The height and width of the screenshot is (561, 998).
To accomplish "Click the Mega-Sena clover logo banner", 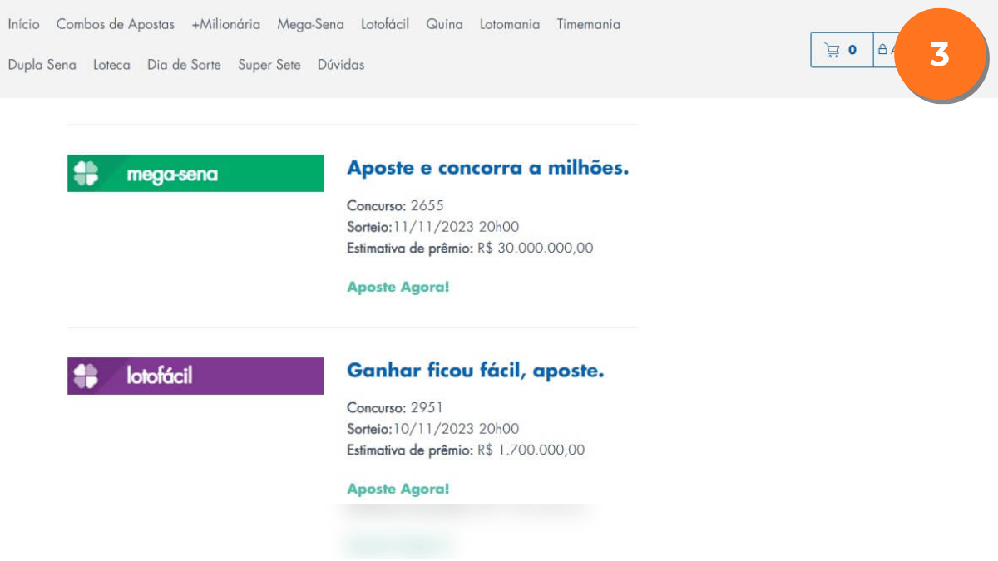I will [x=195, y=174].
